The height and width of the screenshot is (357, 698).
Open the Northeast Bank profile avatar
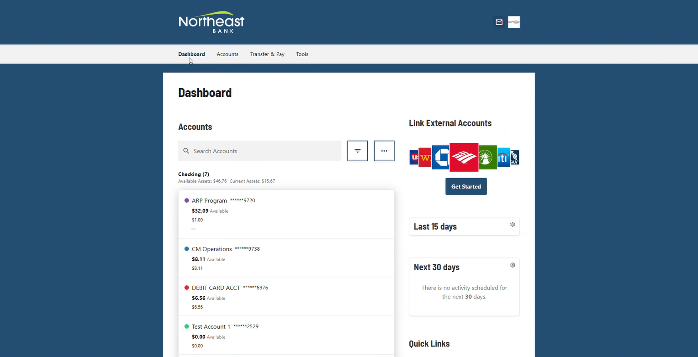(x=514, y=22)
